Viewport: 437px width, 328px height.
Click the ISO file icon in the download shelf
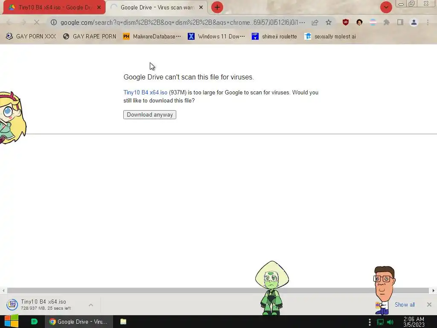(x=12, y=304)
